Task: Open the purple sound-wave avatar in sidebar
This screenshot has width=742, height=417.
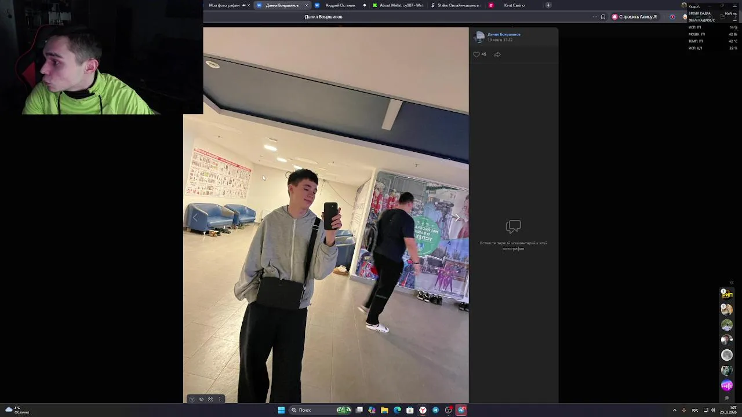Action: click(x=727, y=385)
